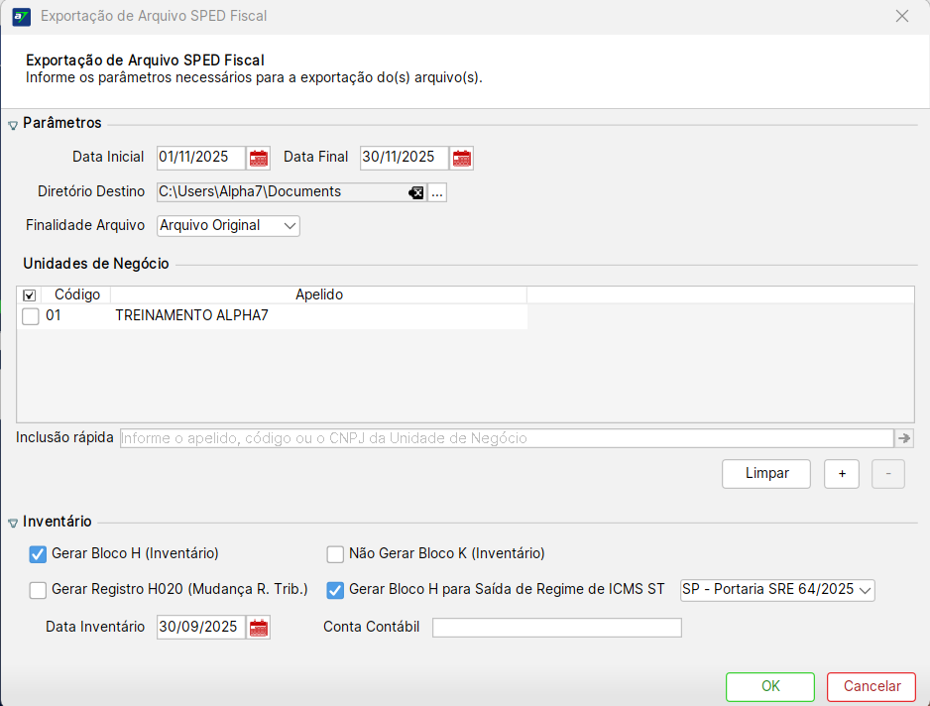
Task: Open the Finalidade Arquivo dropdown
Action: point(228,226)
